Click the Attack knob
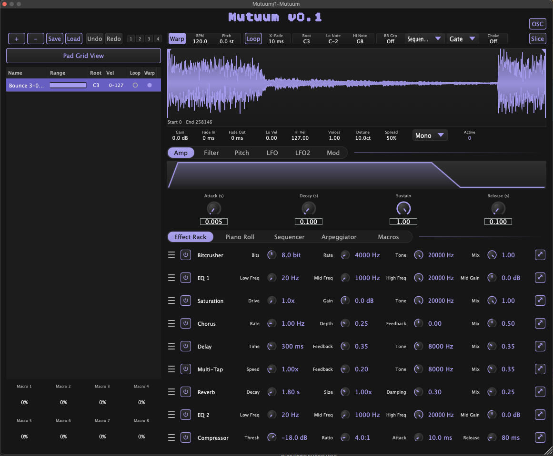553x456 pixels. click(x=214, y=208)
